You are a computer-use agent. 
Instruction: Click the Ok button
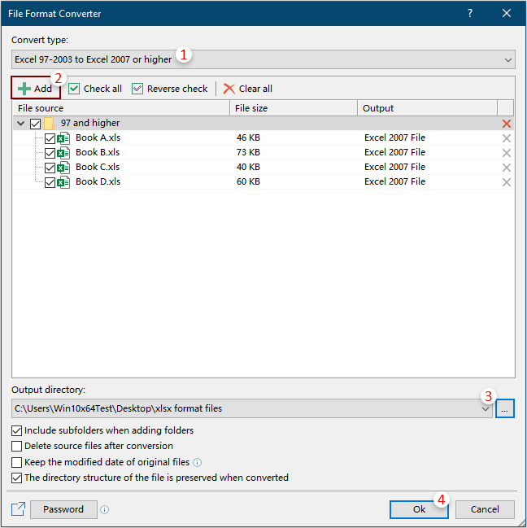click(x=419, y=509)
